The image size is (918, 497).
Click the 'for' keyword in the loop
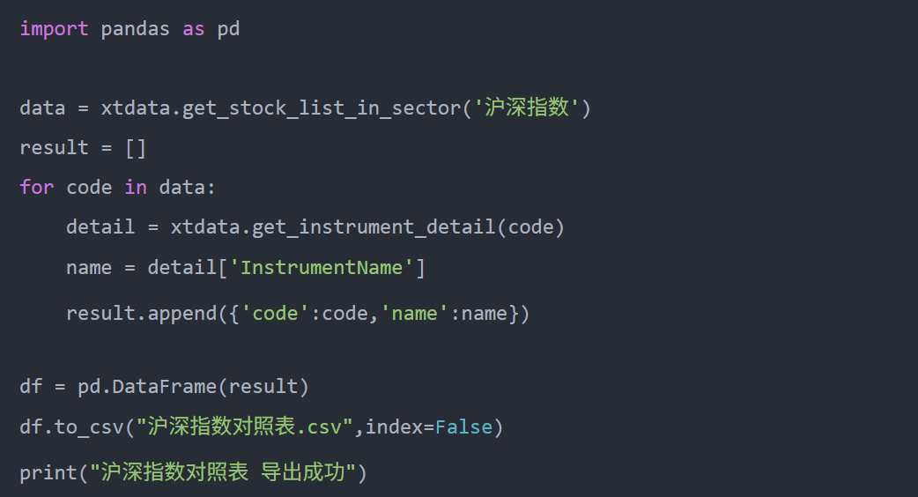click(x=37, y=188)
